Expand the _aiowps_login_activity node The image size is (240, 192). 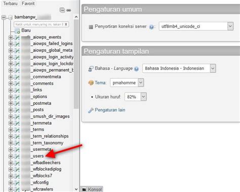coord(11,57)
